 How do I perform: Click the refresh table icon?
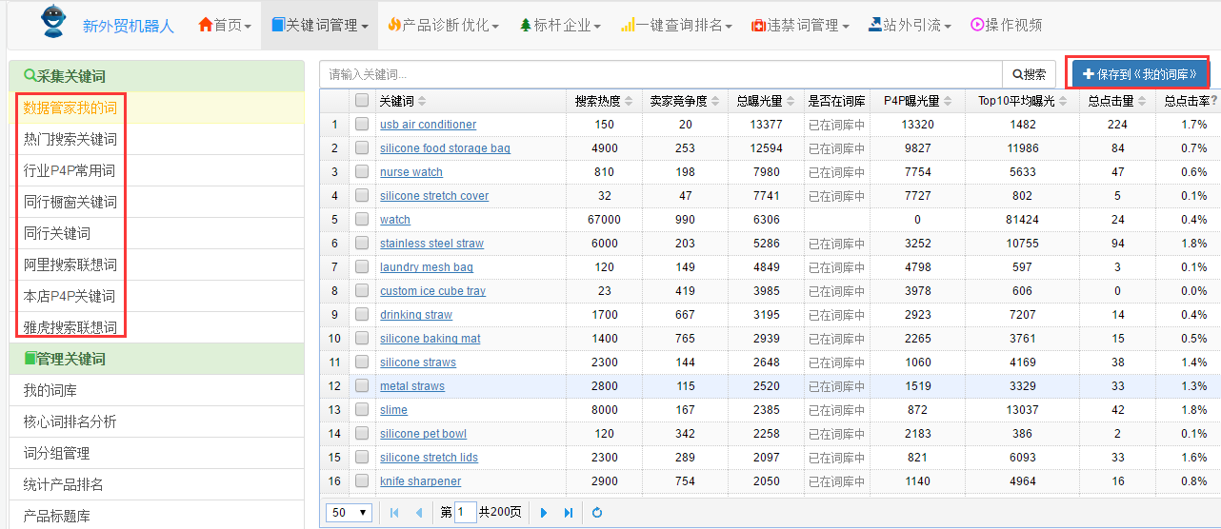coord(597,513)
